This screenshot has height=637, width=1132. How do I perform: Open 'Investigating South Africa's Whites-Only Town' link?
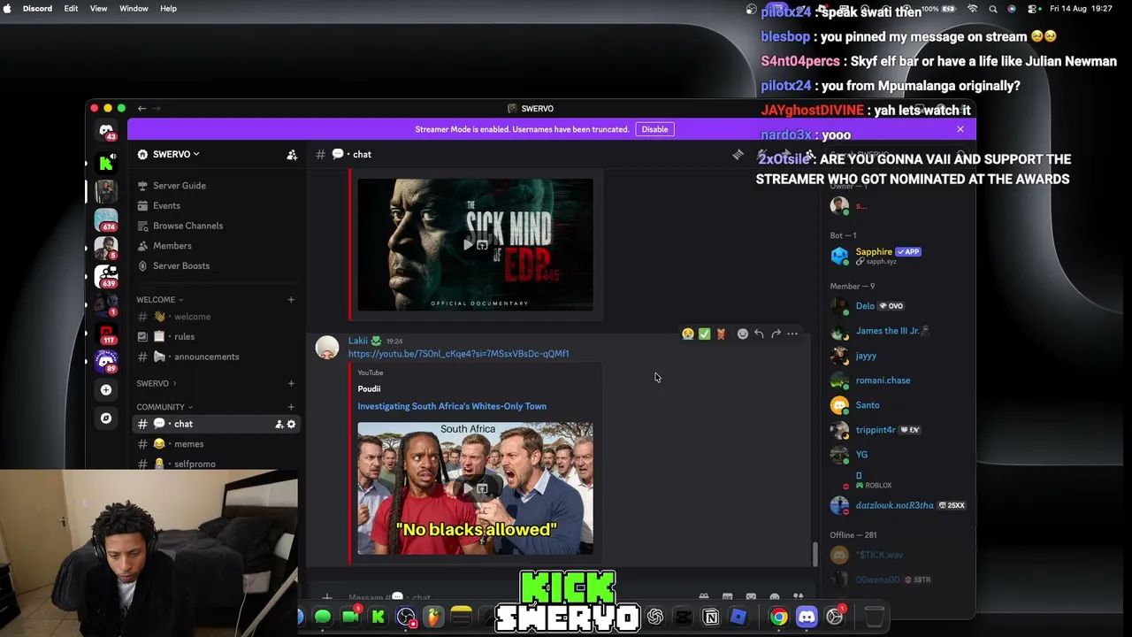point(452,406)
